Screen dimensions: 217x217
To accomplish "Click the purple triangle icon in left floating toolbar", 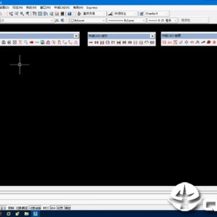I will [48, 42].
